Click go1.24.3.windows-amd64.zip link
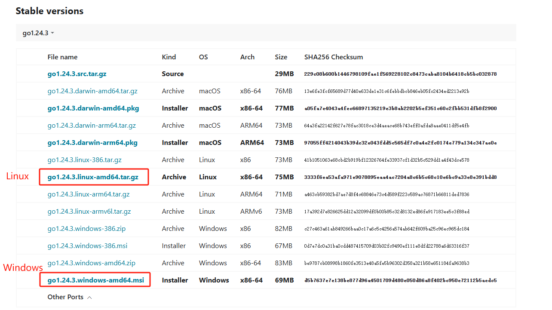The width and height of the screenshot is (552, 310). [x=91, y=263]
